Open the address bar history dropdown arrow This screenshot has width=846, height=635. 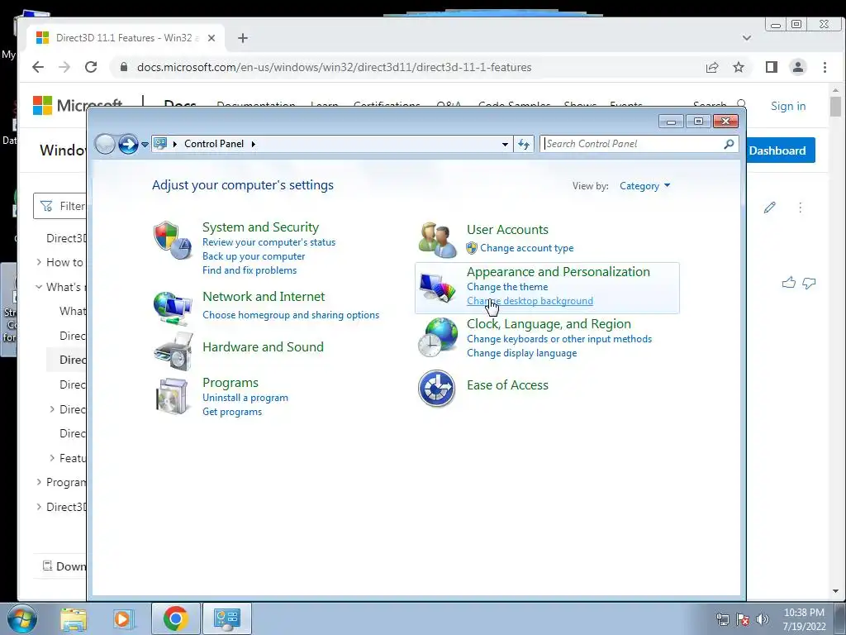tap(505, 144)
